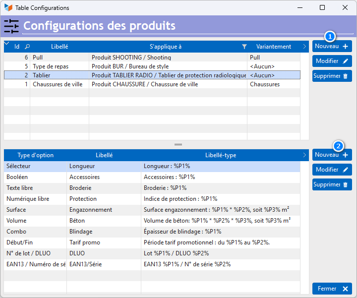Sort options by Type d'option header
Viewport: 357px width, 298px height.
[35, 155]
